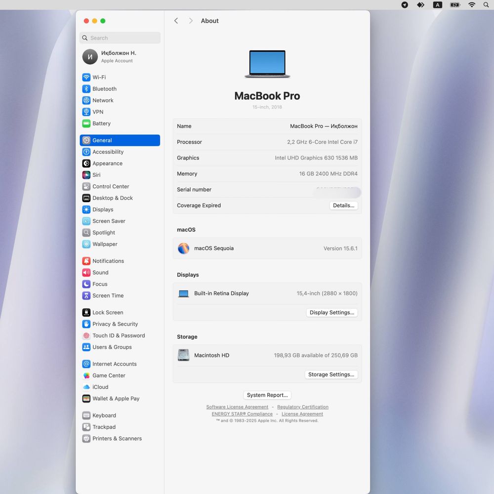Open Sound settings
Image resolution: width=494 pixels, height=494 pixels.
pos(120,273)
